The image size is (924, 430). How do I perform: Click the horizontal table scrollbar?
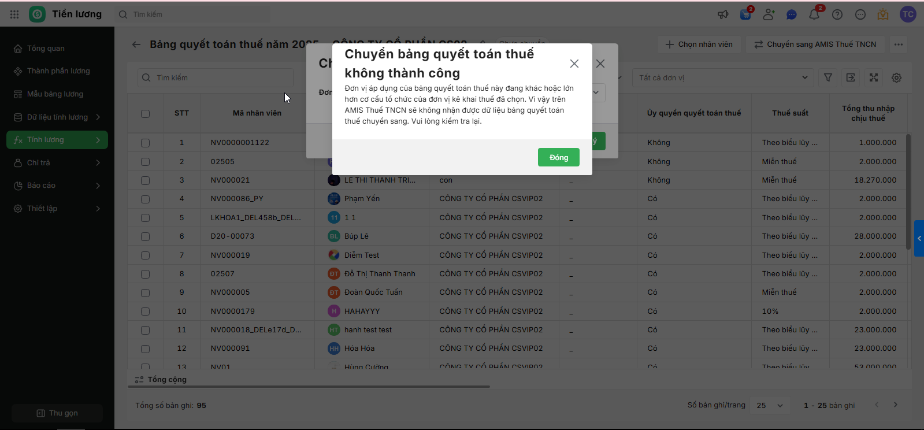click(x=309, y=386)
